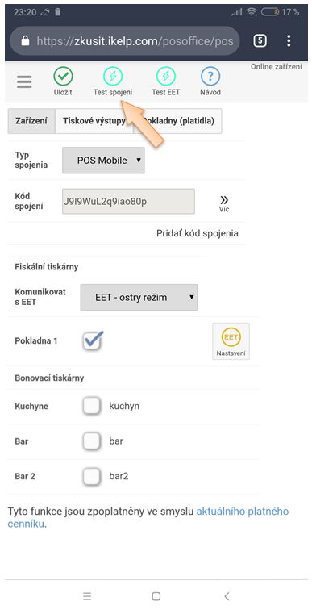Viewport: 312px width, 614px height.
Task: Open the Typ spojenia POS Mobile dropdown
Action: [x=103, y=161]
